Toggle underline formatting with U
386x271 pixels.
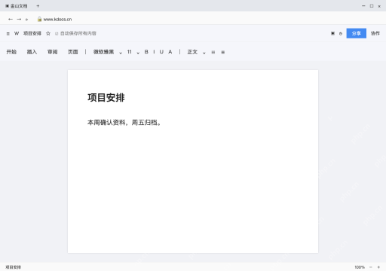pos(161,52)
